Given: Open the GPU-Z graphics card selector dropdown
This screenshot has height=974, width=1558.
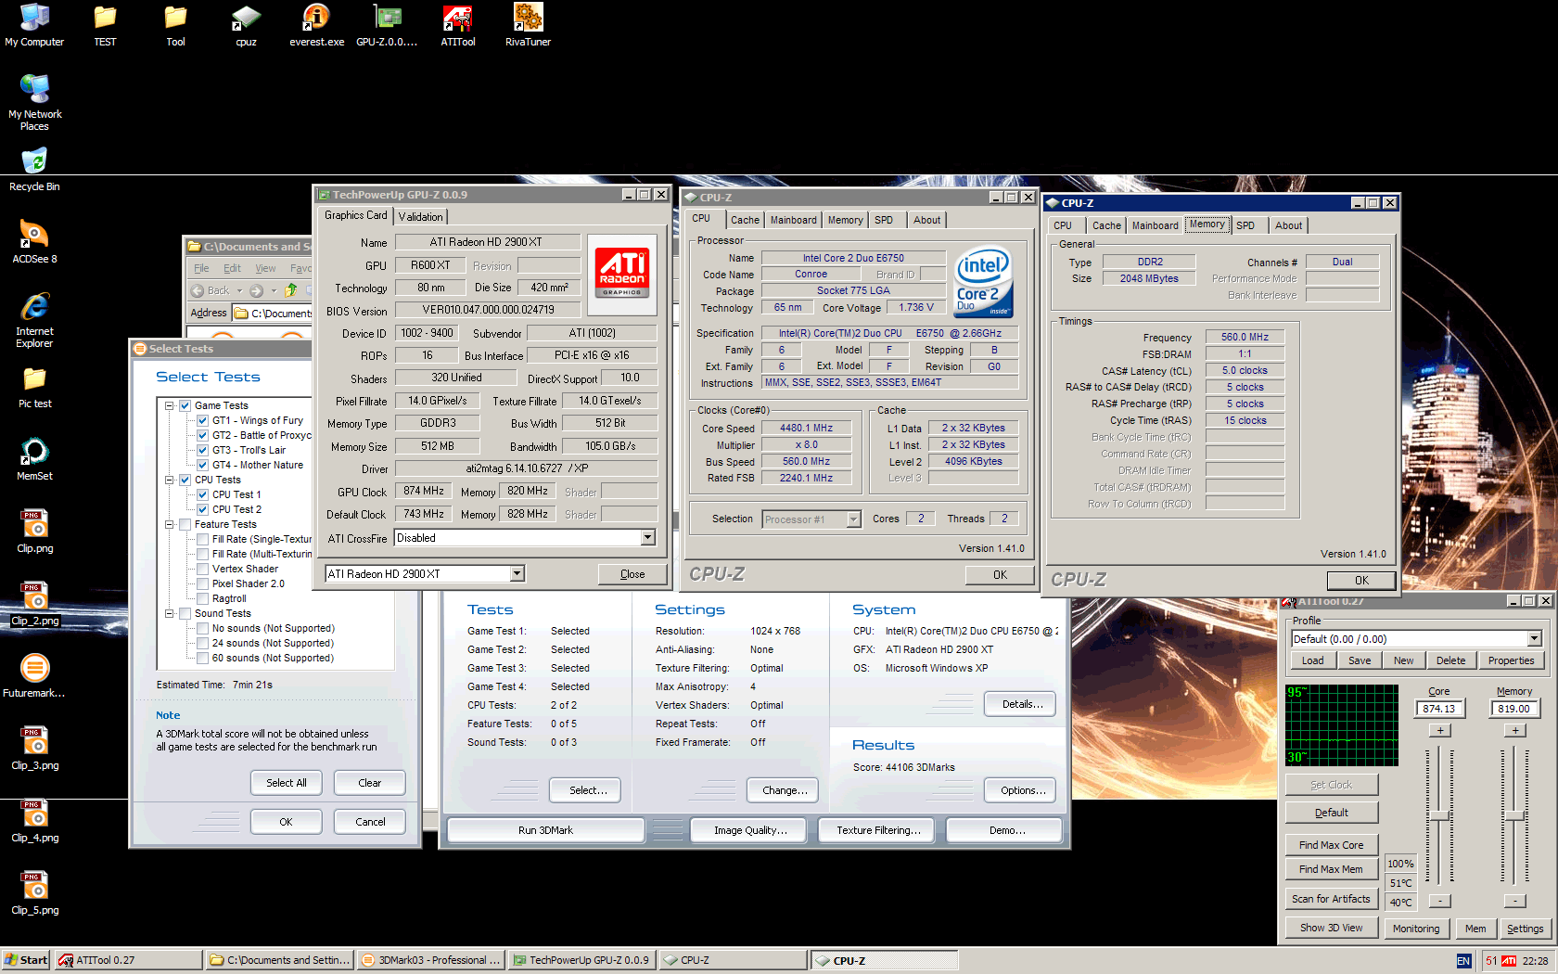Looking at the screenshot, I should tap(517, 574).
